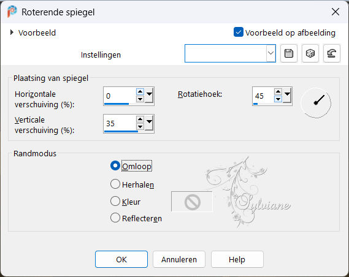Click the reset to default arrow icon
Screen dimensions: 349x277
pyautogui.click(x=331, y=53)
